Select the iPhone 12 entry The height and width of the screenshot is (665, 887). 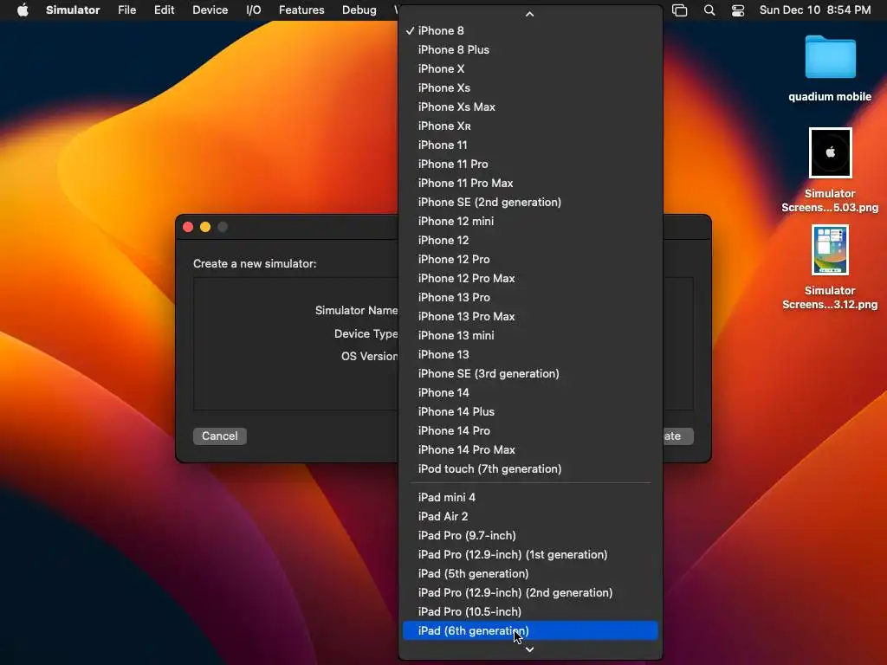click(x=530, y=241)
